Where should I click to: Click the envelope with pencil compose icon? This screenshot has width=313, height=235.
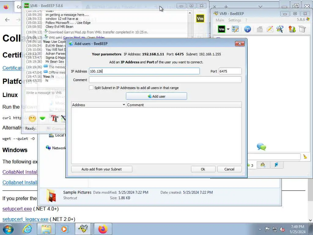(270, 29)
